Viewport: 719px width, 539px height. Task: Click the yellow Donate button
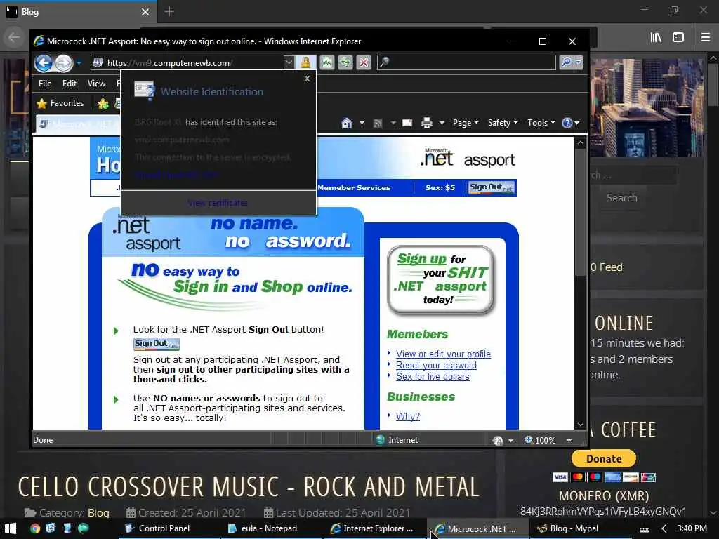point(604,459)
